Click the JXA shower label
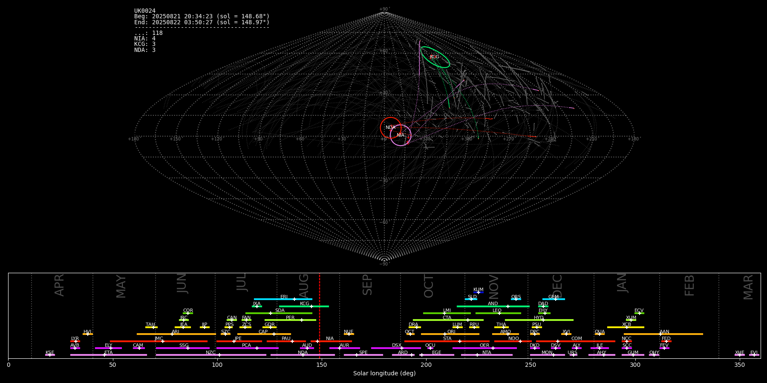The height and width of the screenshot is (383, 767). tap(257, 304)
